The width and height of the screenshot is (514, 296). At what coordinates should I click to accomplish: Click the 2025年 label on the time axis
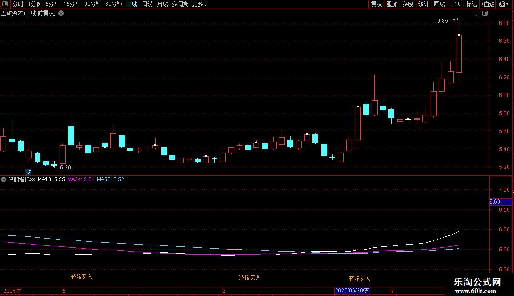click(12, 291)
